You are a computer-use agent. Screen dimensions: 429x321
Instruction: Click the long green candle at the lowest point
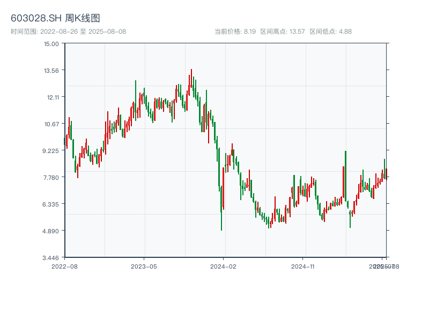coord(221,209)
